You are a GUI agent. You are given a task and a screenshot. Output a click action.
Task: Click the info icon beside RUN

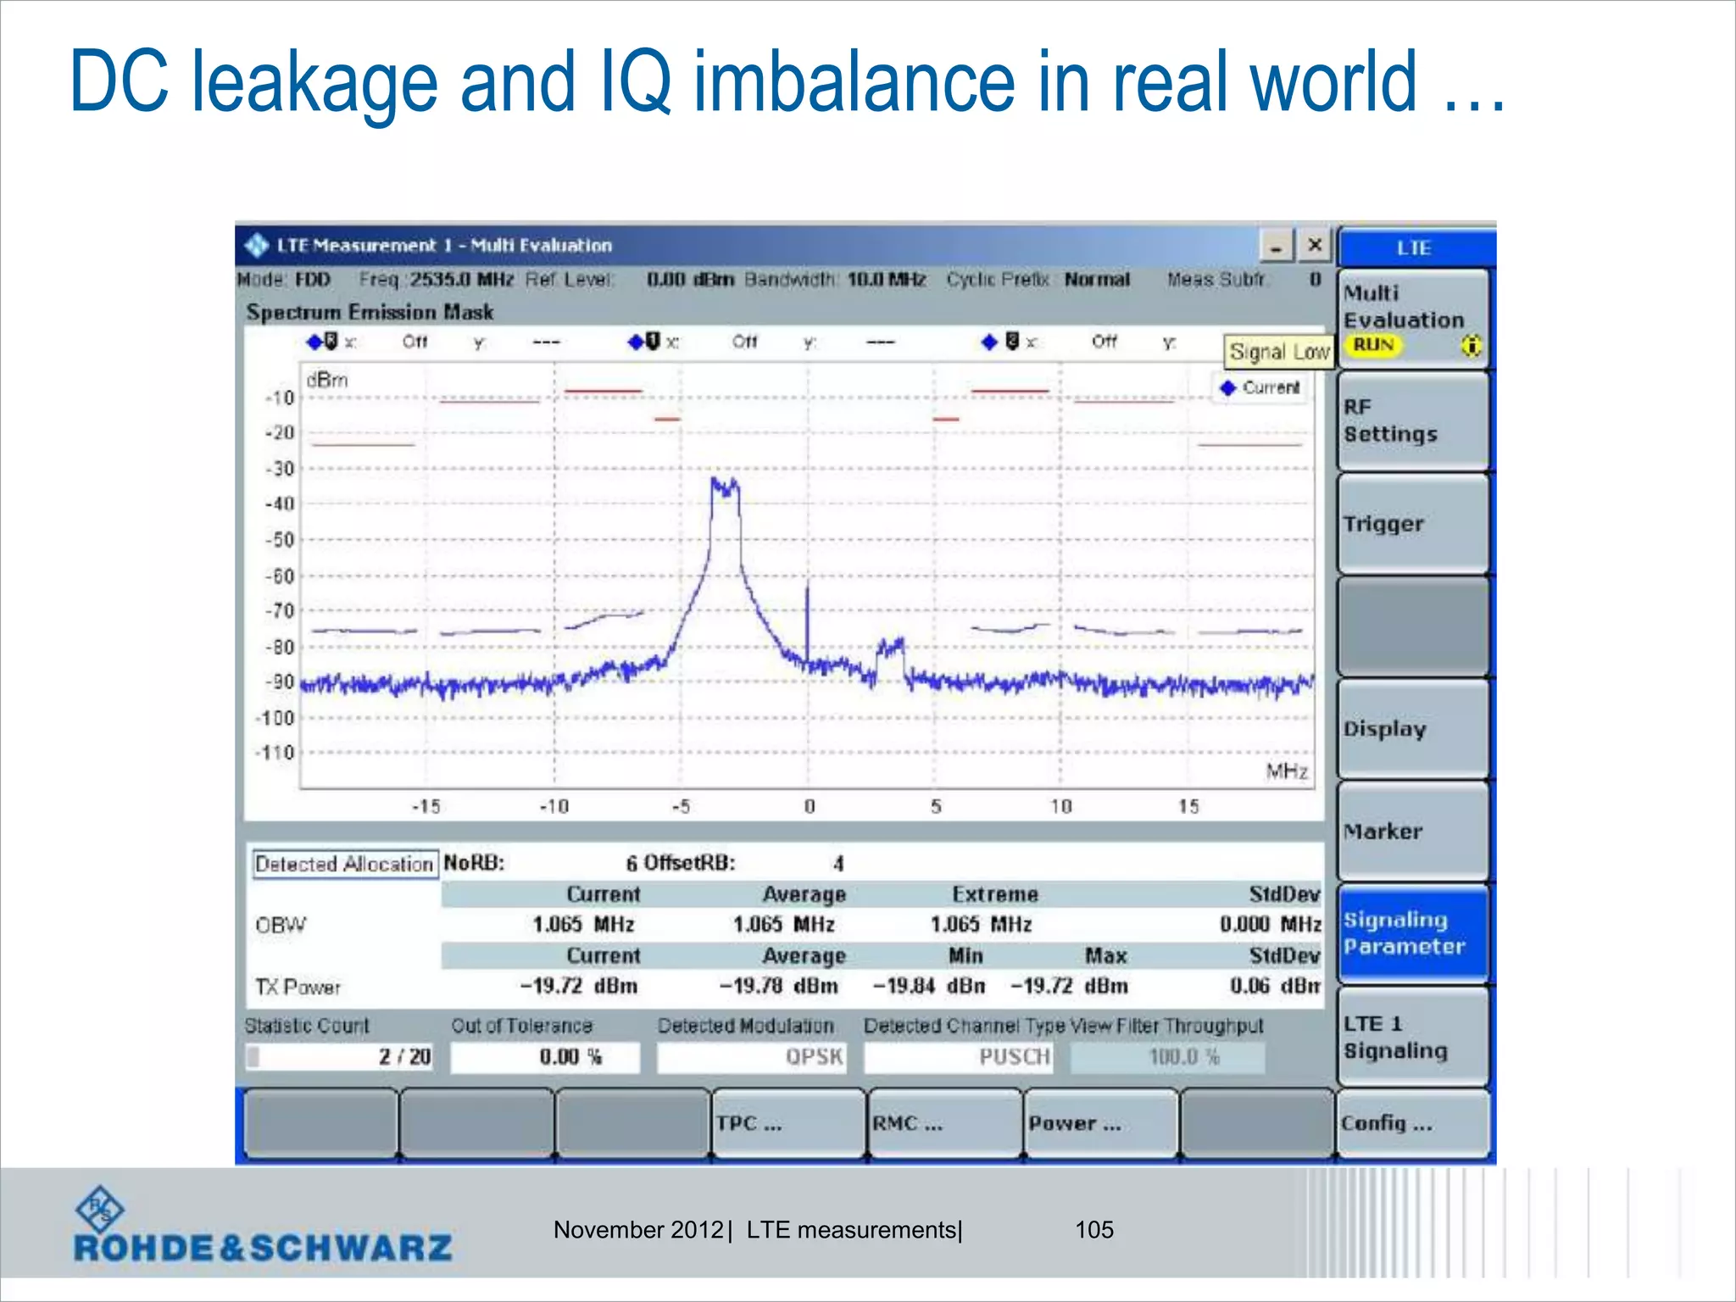(x=1472, y=346)
